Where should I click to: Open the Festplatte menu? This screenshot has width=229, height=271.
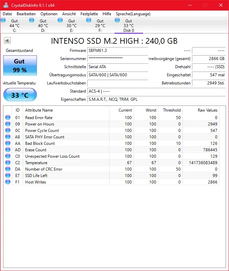click(x=89, y=14)
